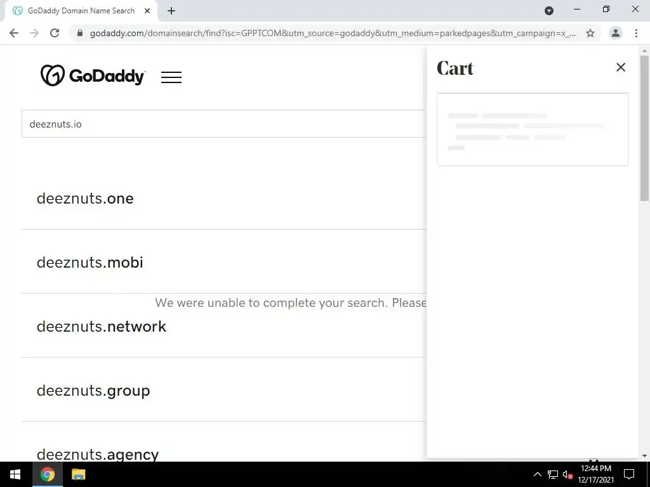This screenshot has width=650, height=487.
Task: Select the deeznuts.agency domain result
Action: (x=97, y=454)
